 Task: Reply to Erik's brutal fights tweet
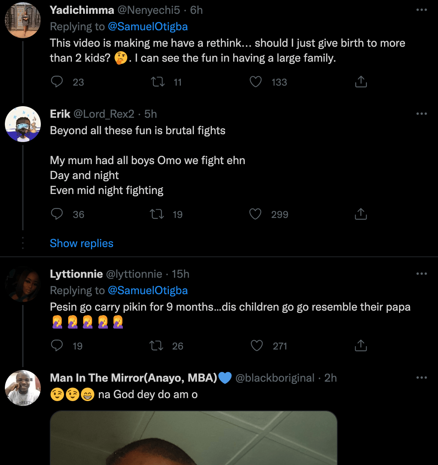click(x=57, y=214)
